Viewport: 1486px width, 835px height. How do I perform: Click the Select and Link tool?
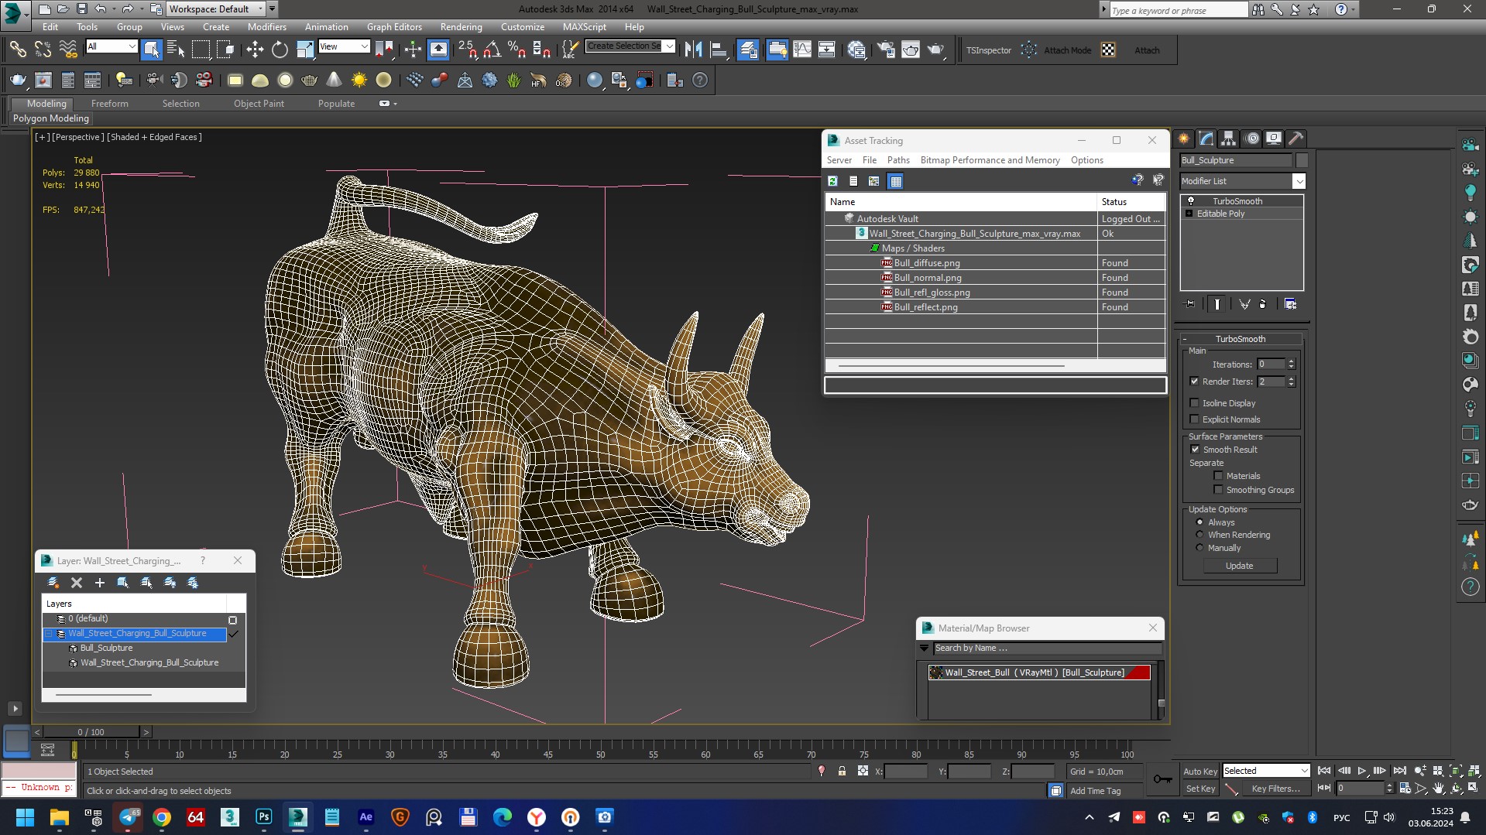(x=18, y=50)
